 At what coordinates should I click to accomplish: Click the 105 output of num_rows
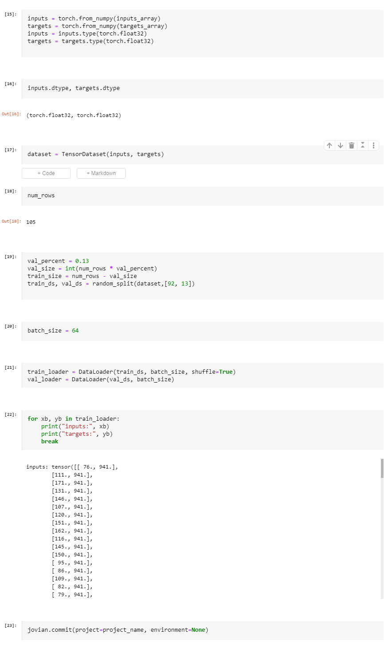coord(30,222)
